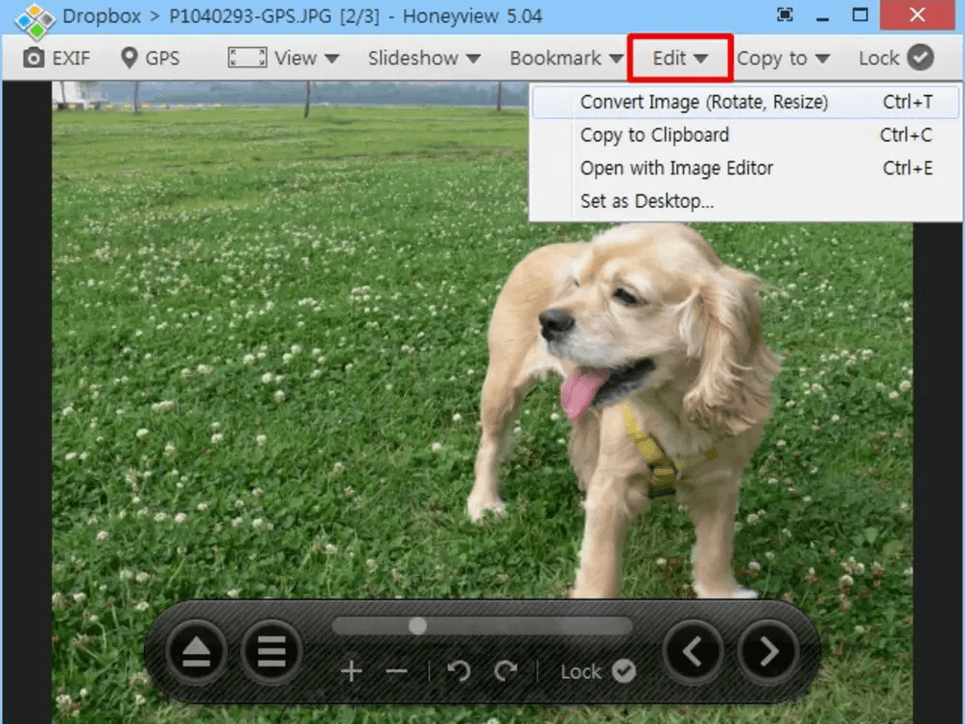Rotate image counterclockwise
Screen dimensions: 965x724
[459, 671]
